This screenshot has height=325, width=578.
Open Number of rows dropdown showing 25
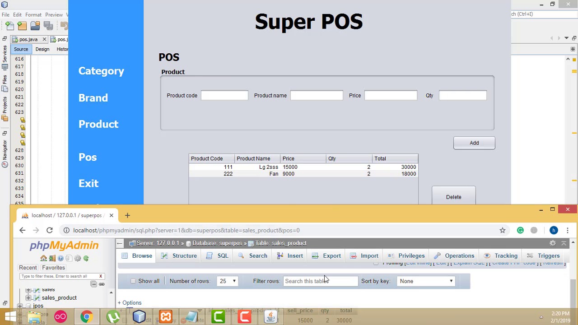coord(228,281)
